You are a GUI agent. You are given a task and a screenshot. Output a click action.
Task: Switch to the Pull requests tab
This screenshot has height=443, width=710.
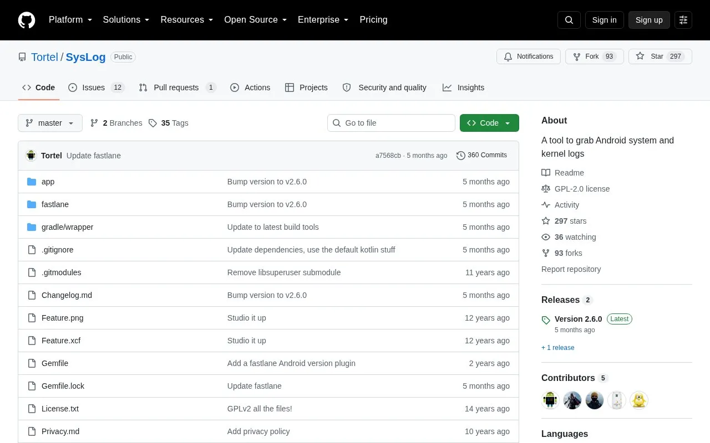tap(177, 87)
